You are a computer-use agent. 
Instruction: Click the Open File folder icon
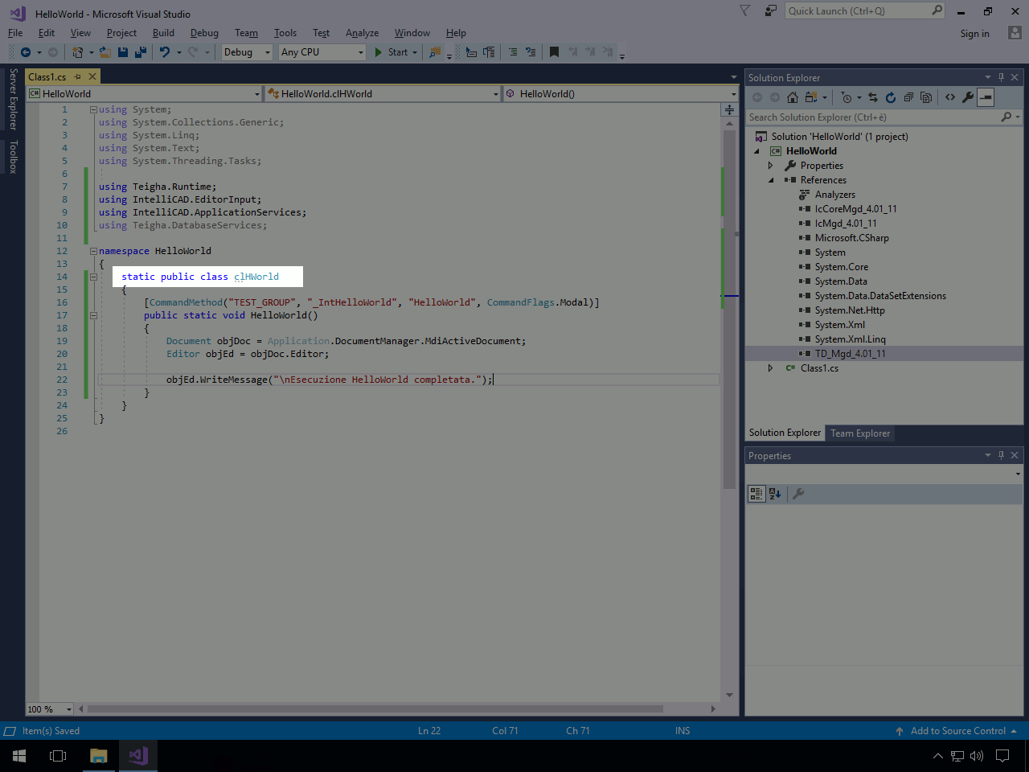point(105,52)
